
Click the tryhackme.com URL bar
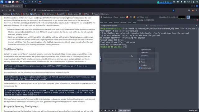[x=102, y=10]
